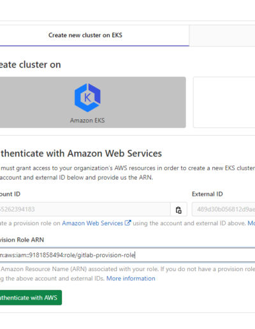The height and width of the screenshot is (329, 255).
Task: Open More information link below the ARN field
Action: pyautogui.click(x=131, y=279)
